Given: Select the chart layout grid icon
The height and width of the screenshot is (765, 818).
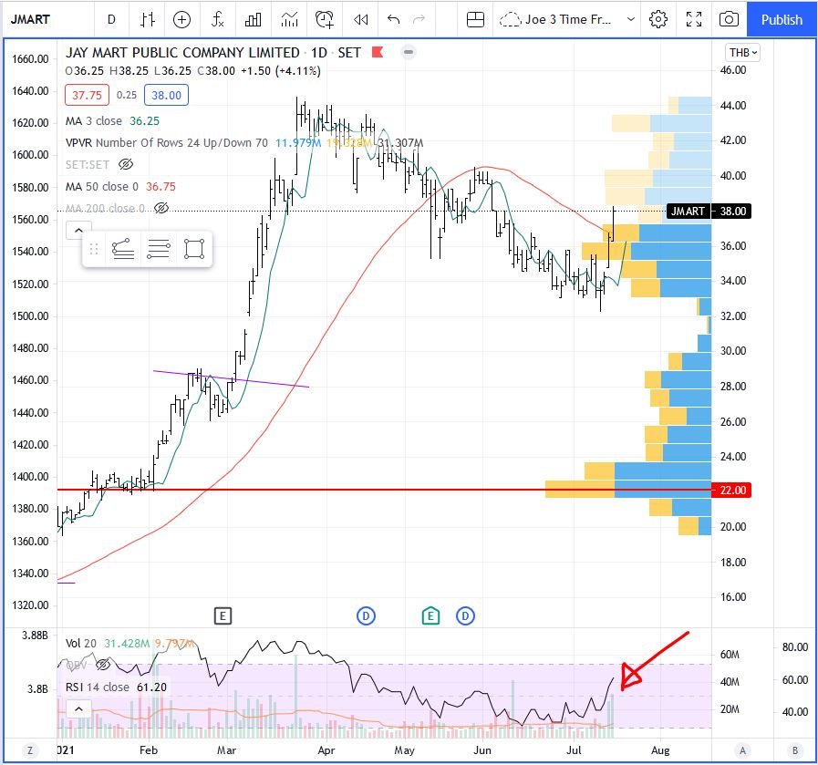Looking at the screenshot, I should [475, 19].
